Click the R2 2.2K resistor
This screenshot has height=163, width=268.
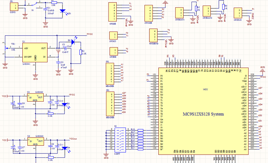81,52
